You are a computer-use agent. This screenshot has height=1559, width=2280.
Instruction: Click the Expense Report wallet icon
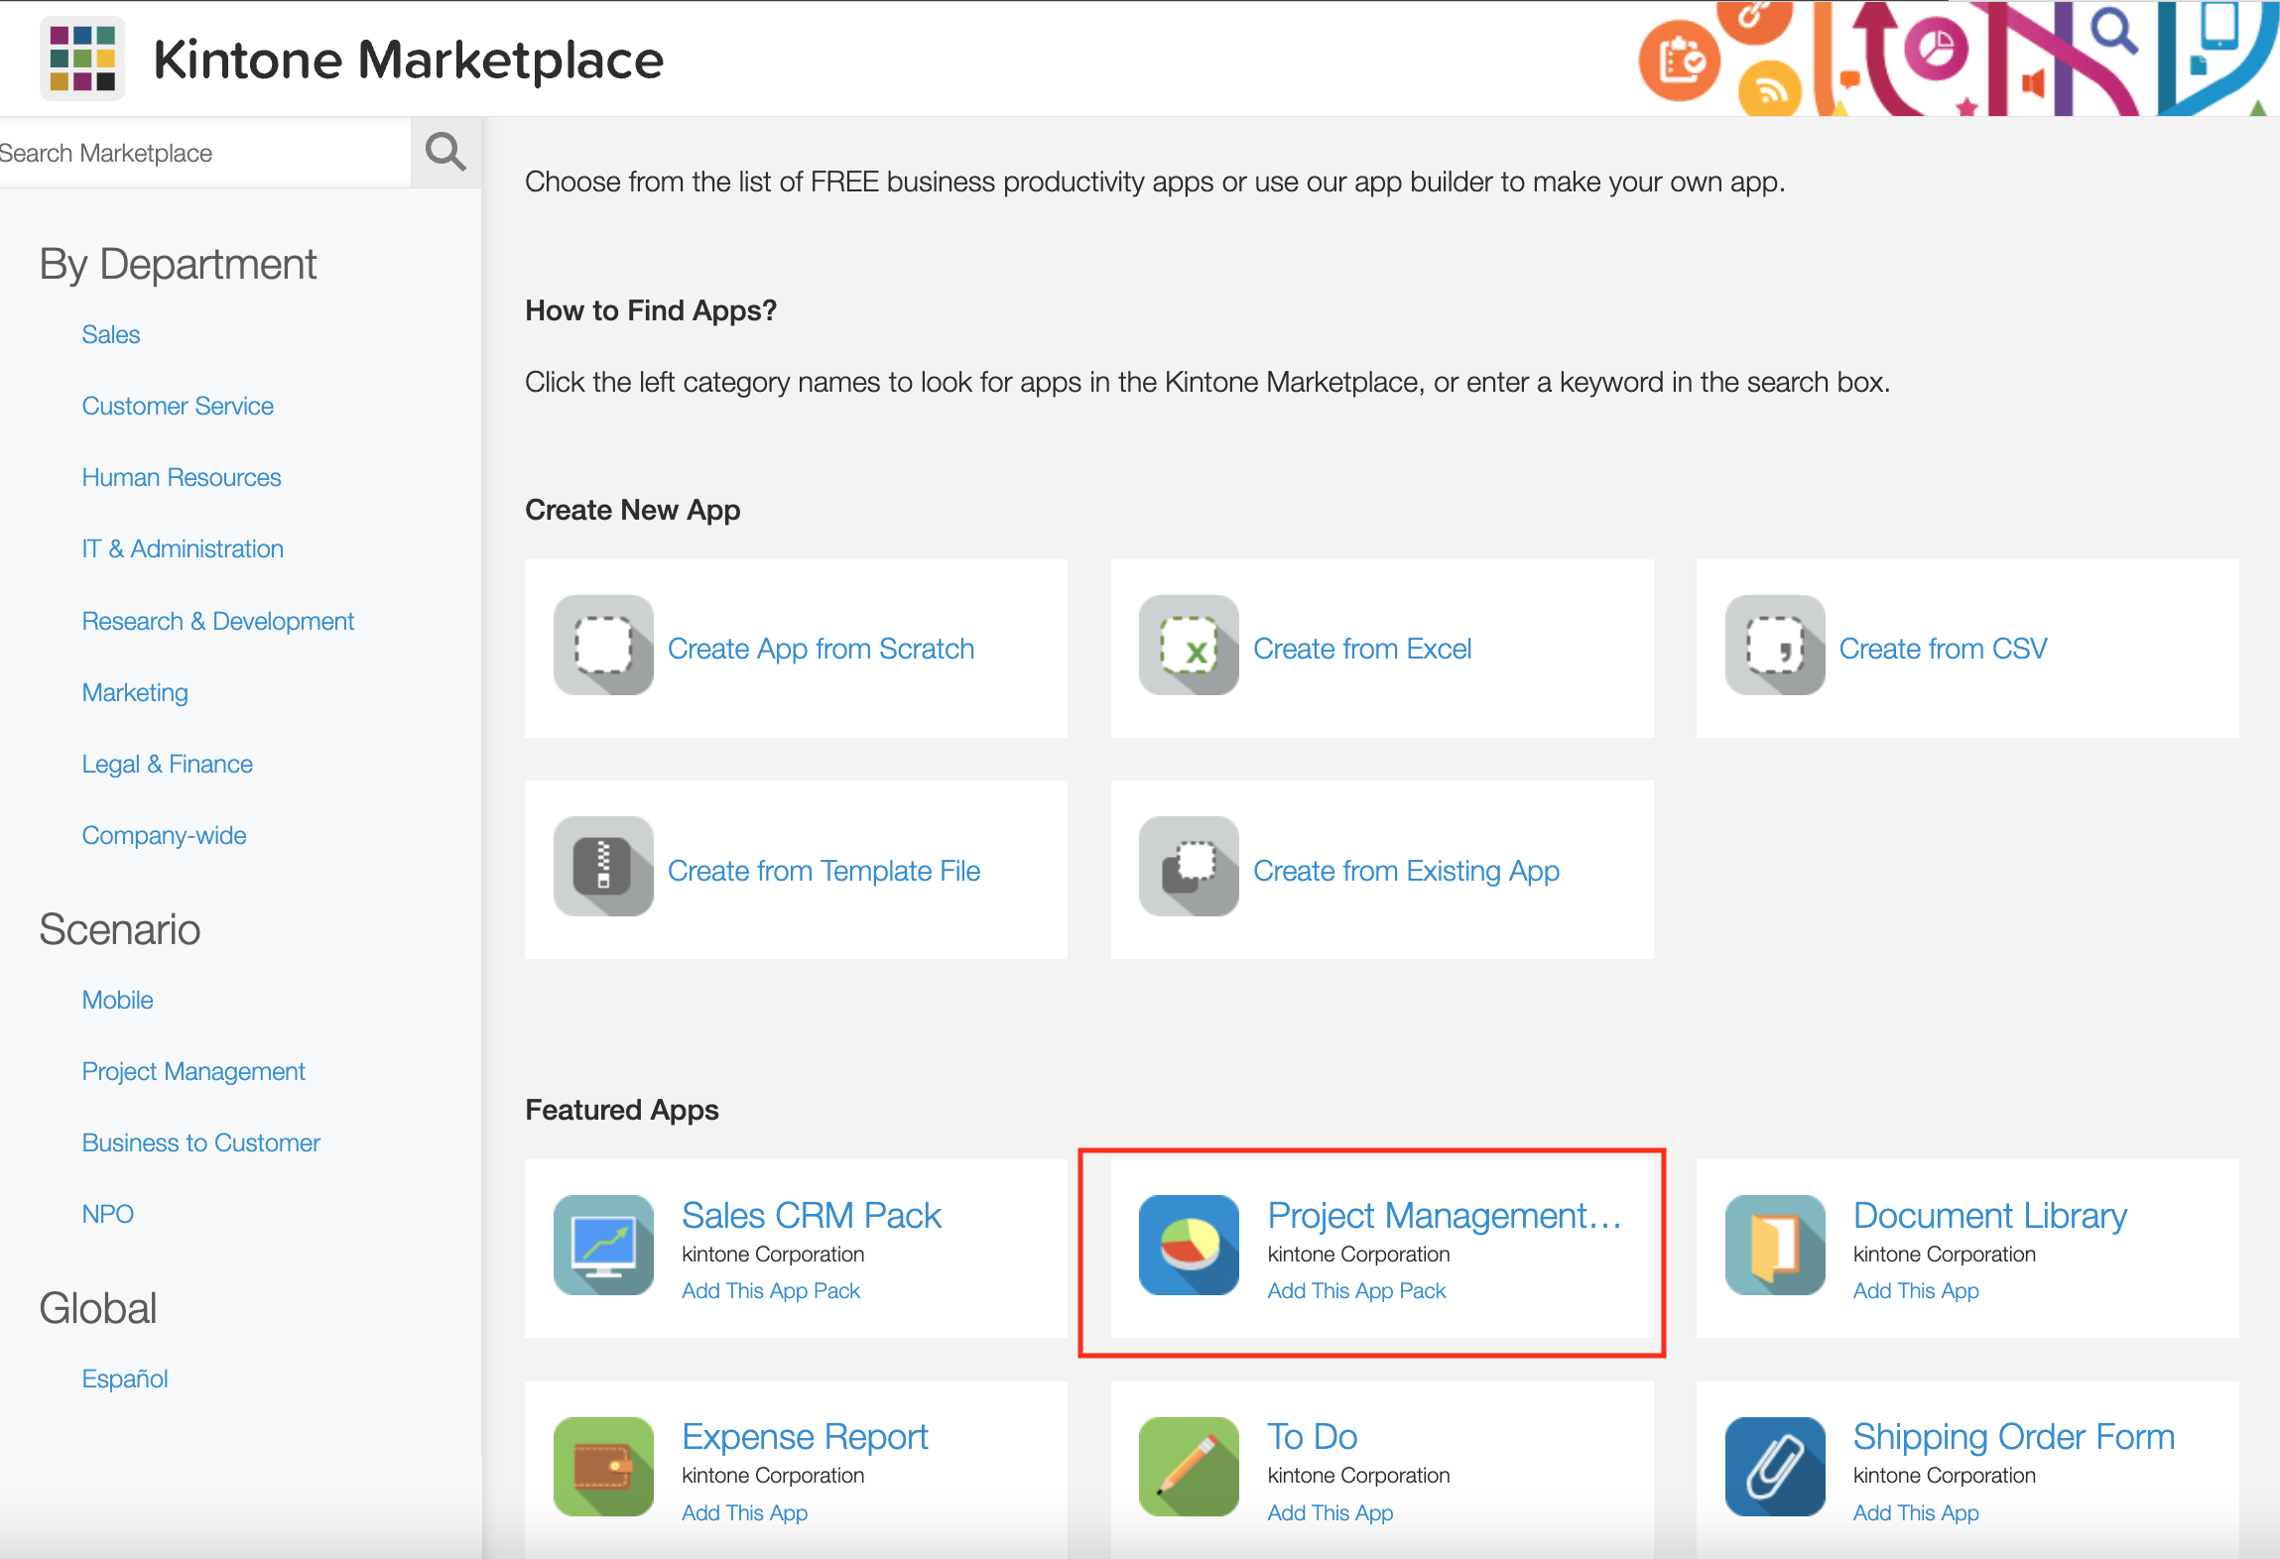tap(602, 1468)
